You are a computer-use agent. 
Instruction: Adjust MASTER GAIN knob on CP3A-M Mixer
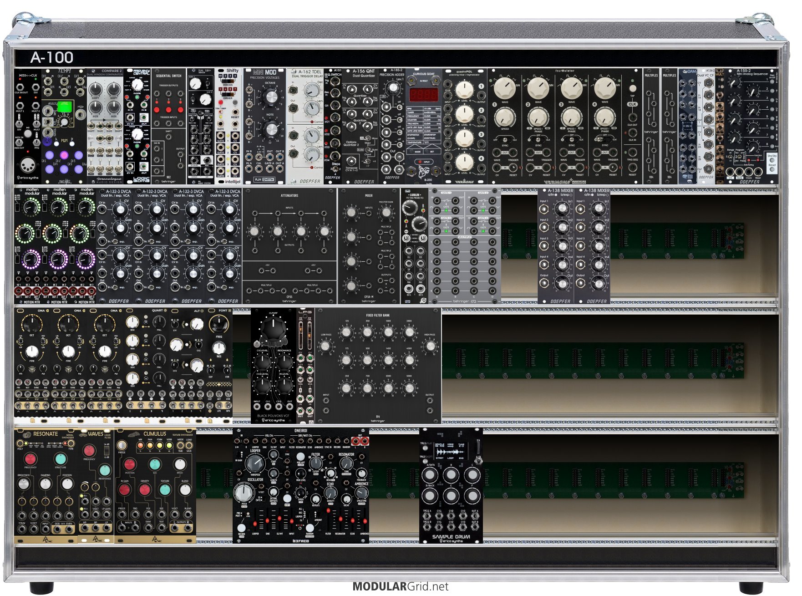(386, 212)
